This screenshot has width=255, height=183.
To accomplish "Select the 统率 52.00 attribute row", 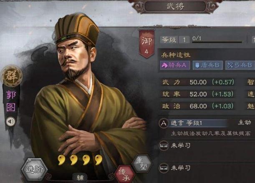I will point(197,94).
